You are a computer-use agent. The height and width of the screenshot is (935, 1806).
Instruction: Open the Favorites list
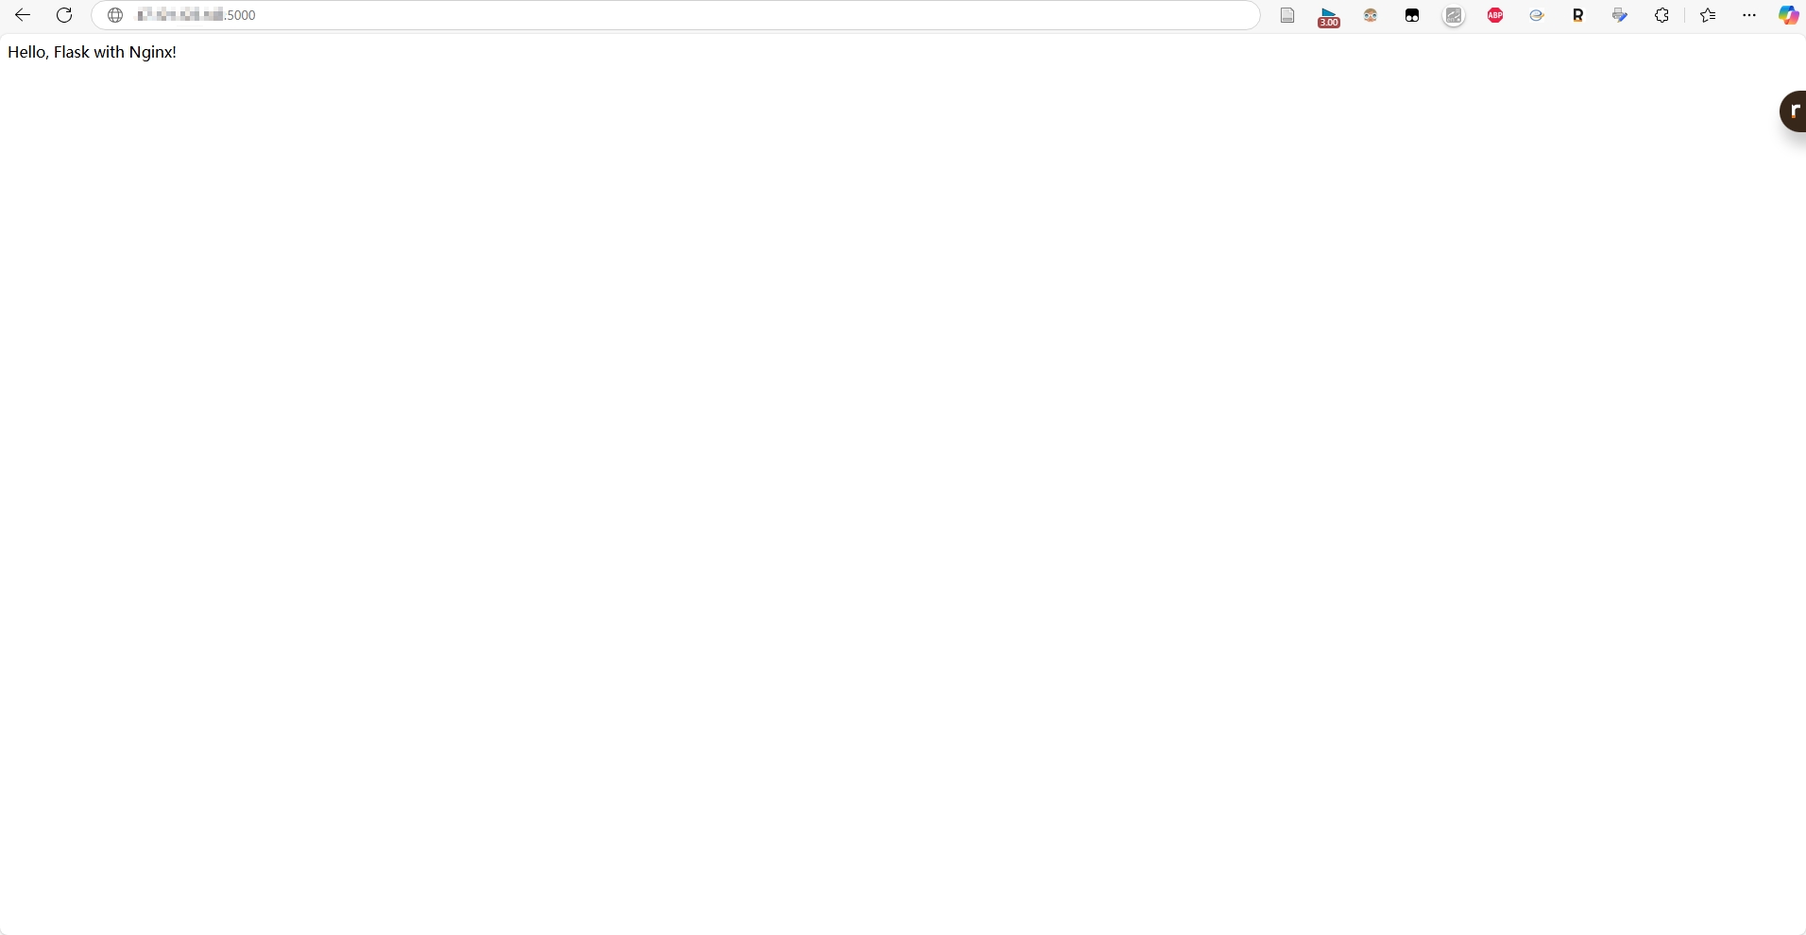click(x=1708, y=15)
